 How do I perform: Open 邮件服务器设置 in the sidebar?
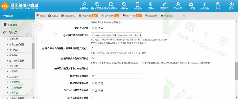coord(17,61)
